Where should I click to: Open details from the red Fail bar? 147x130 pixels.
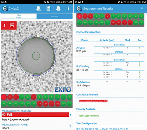click(x=35, y=114)
